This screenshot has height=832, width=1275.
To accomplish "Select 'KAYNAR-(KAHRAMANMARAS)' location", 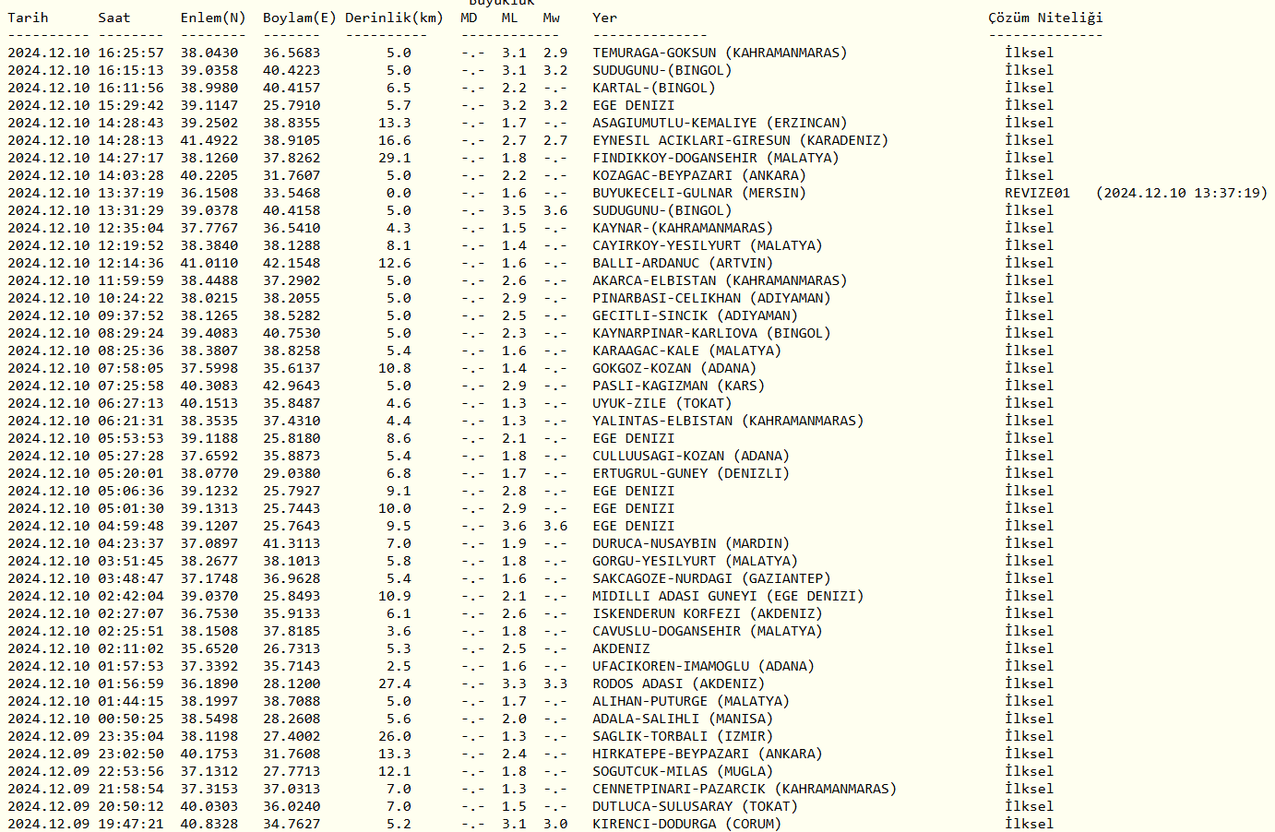I will tap(683, 228).
